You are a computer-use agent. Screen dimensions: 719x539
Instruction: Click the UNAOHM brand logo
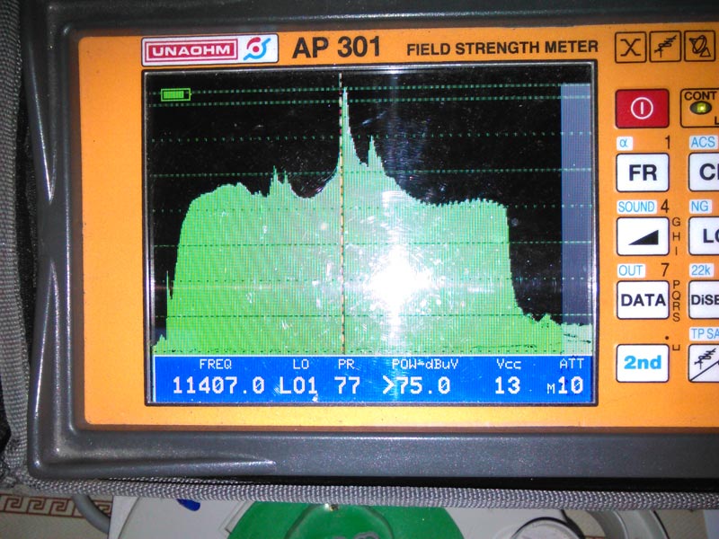point(209,49)
